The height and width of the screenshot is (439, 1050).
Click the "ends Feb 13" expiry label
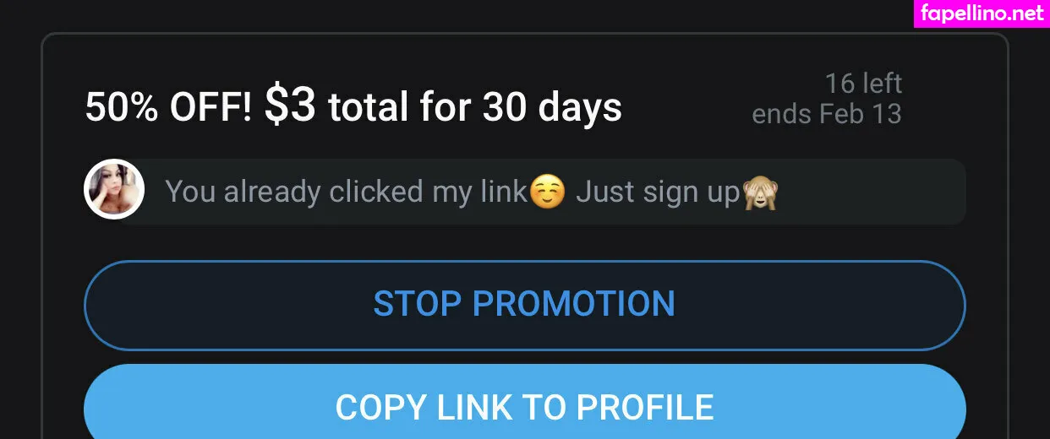point(827,114)
